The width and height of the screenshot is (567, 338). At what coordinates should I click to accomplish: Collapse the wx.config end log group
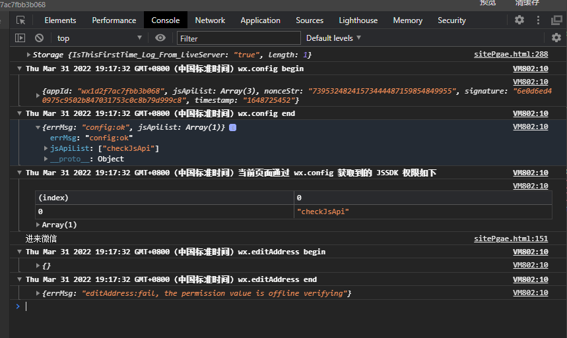[x=20, y=113]
